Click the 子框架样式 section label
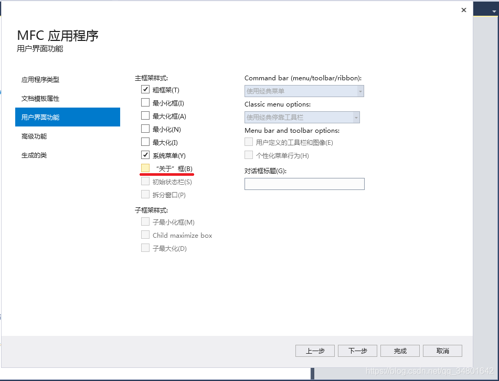 tap(152, 210)
